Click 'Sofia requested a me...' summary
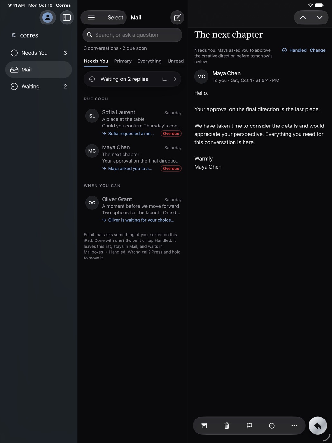The width and height of the screenshot is (332, 443). click(x=131, y=134)
